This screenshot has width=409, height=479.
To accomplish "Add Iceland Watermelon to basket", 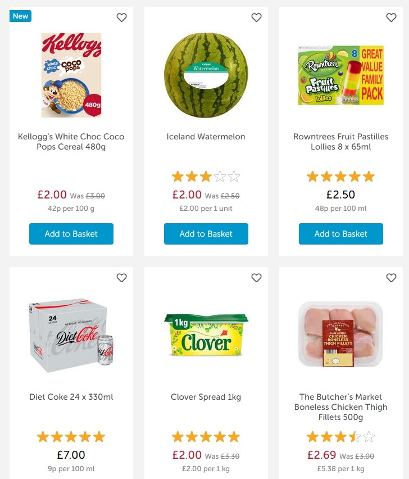I will click(206, 234).
